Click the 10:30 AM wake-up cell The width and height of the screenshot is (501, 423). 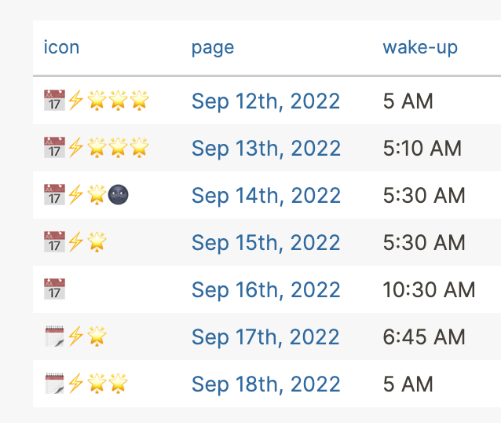(429, 289)
